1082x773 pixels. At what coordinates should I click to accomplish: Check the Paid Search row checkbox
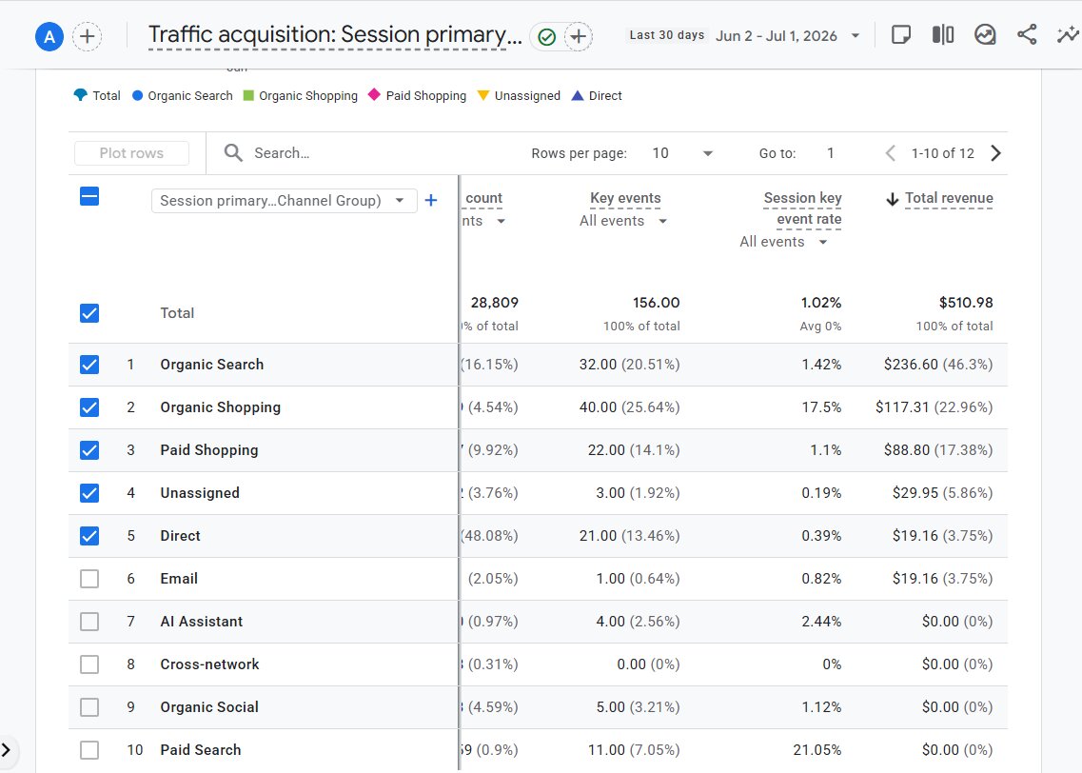click(x=89, y=749)
